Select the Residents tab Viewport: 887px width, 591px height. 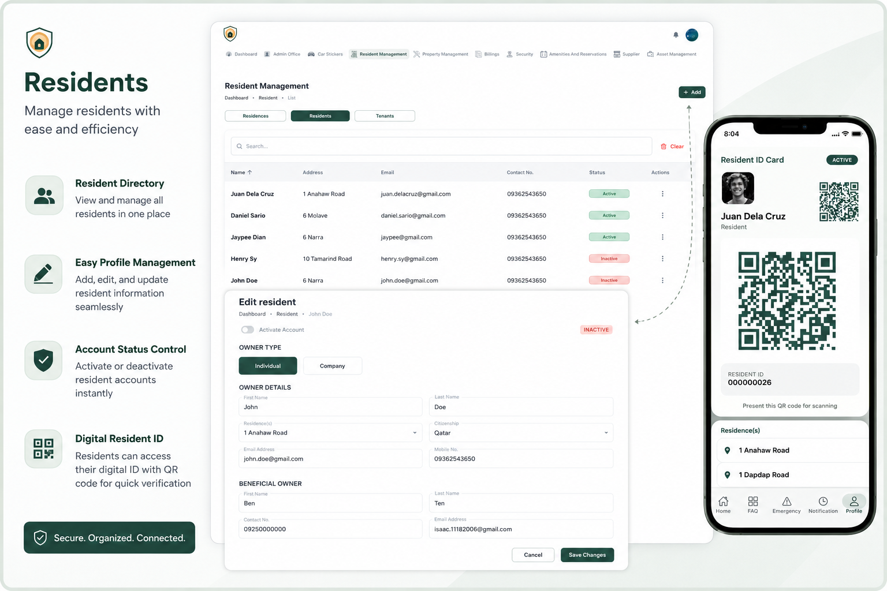pos(320,116)
